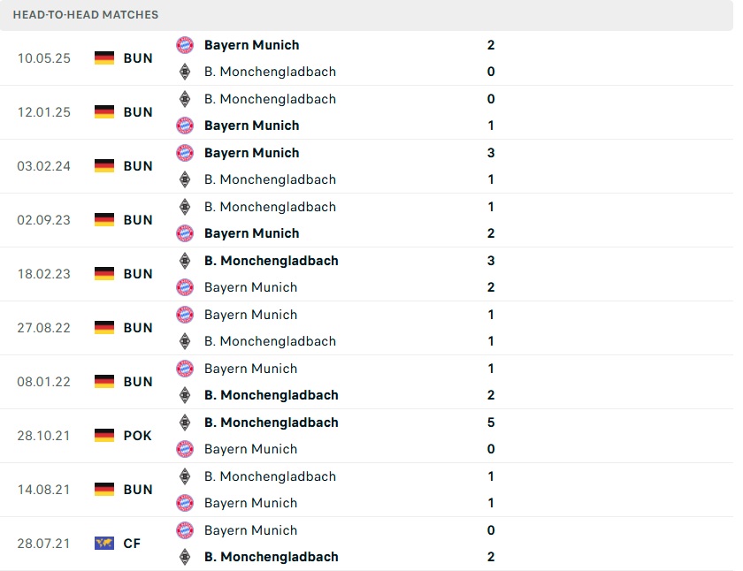Click Bayern Munich crest in 28.07.21 match
Image resolution: width=743 pixels, height=571 pixels.
click(185, 530)
